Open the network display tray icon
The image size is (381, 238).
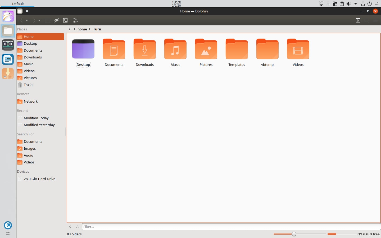pos(321,4)
